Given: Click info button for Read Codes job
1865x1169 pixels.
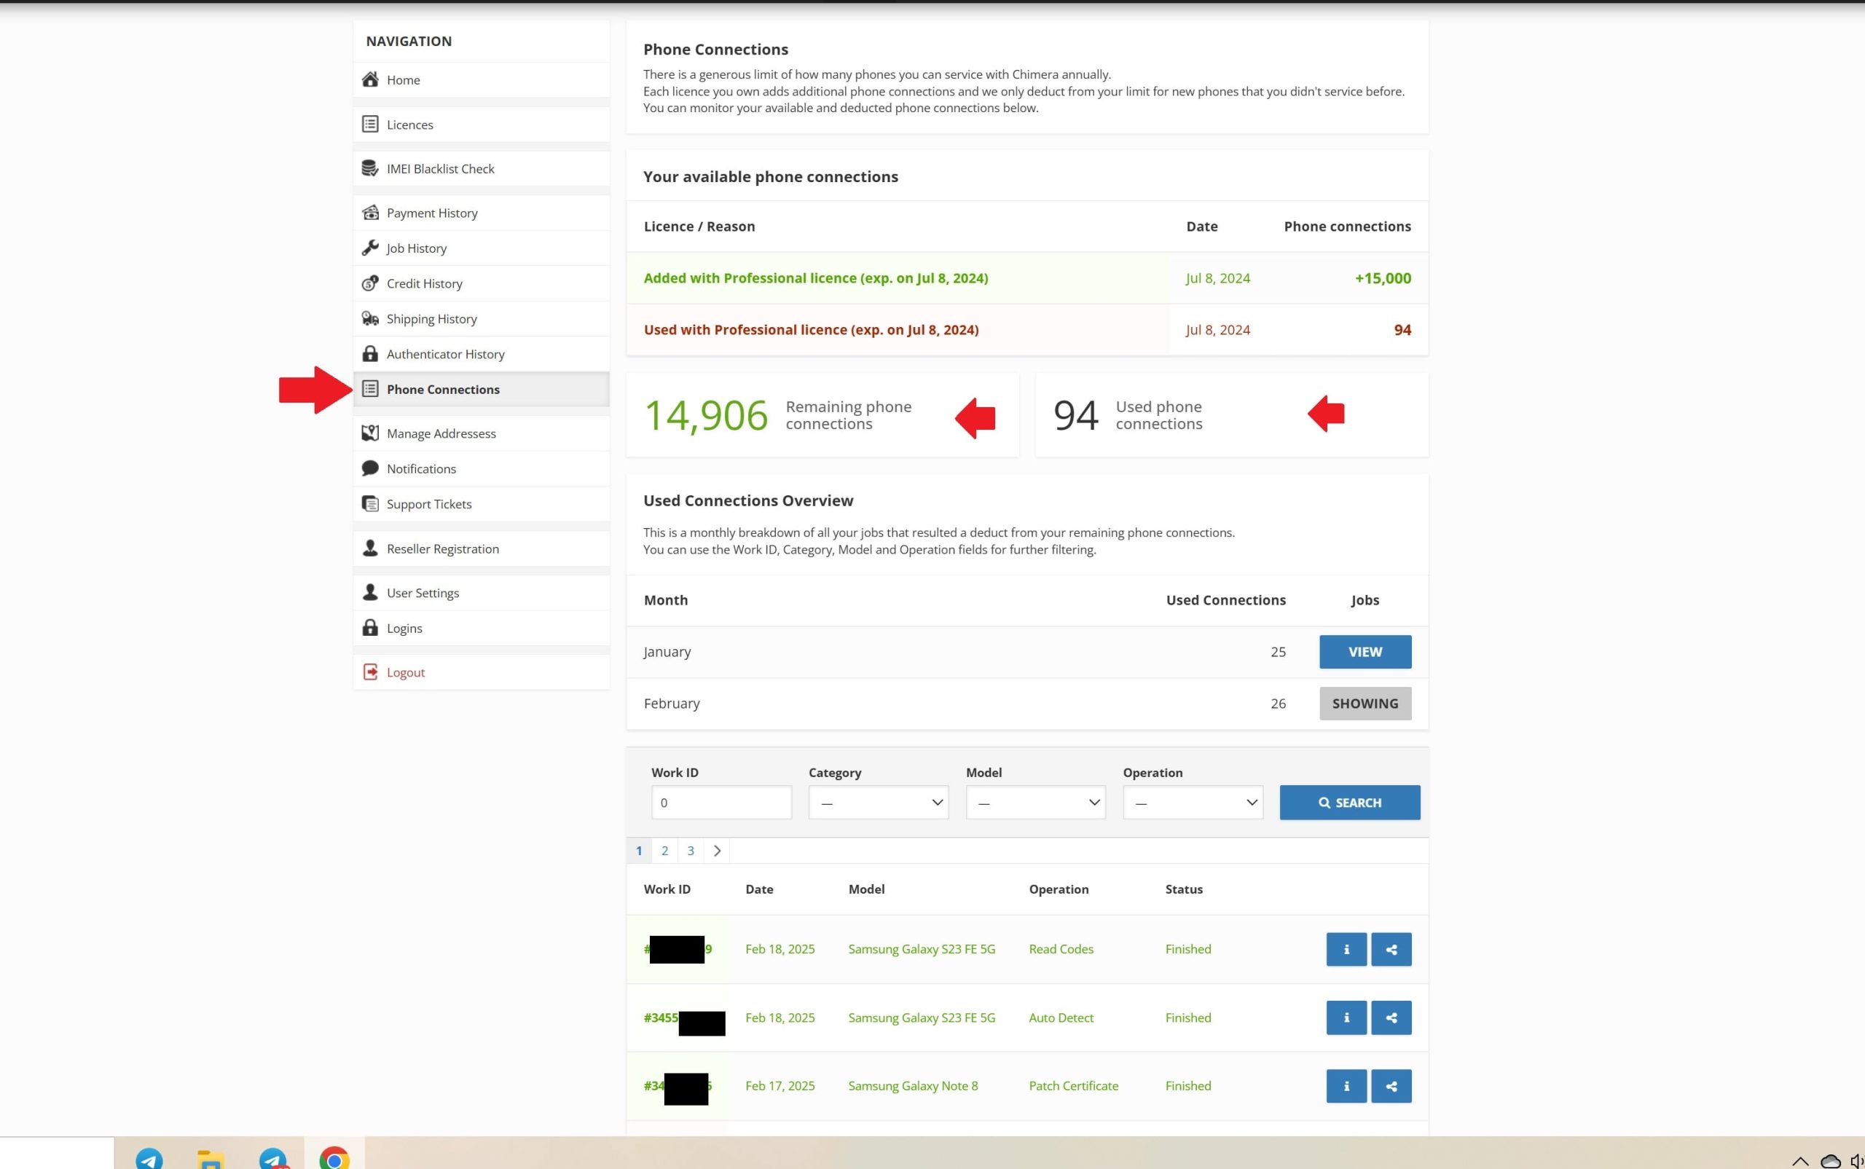Looking at the screenshot, I should [x=1346, y=950].
